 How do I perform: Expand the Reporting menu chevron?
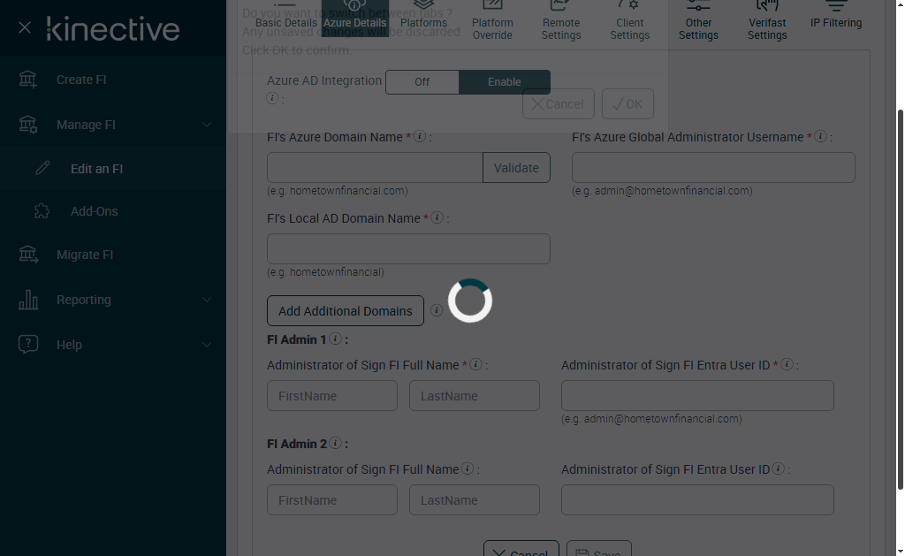point(207,300)
